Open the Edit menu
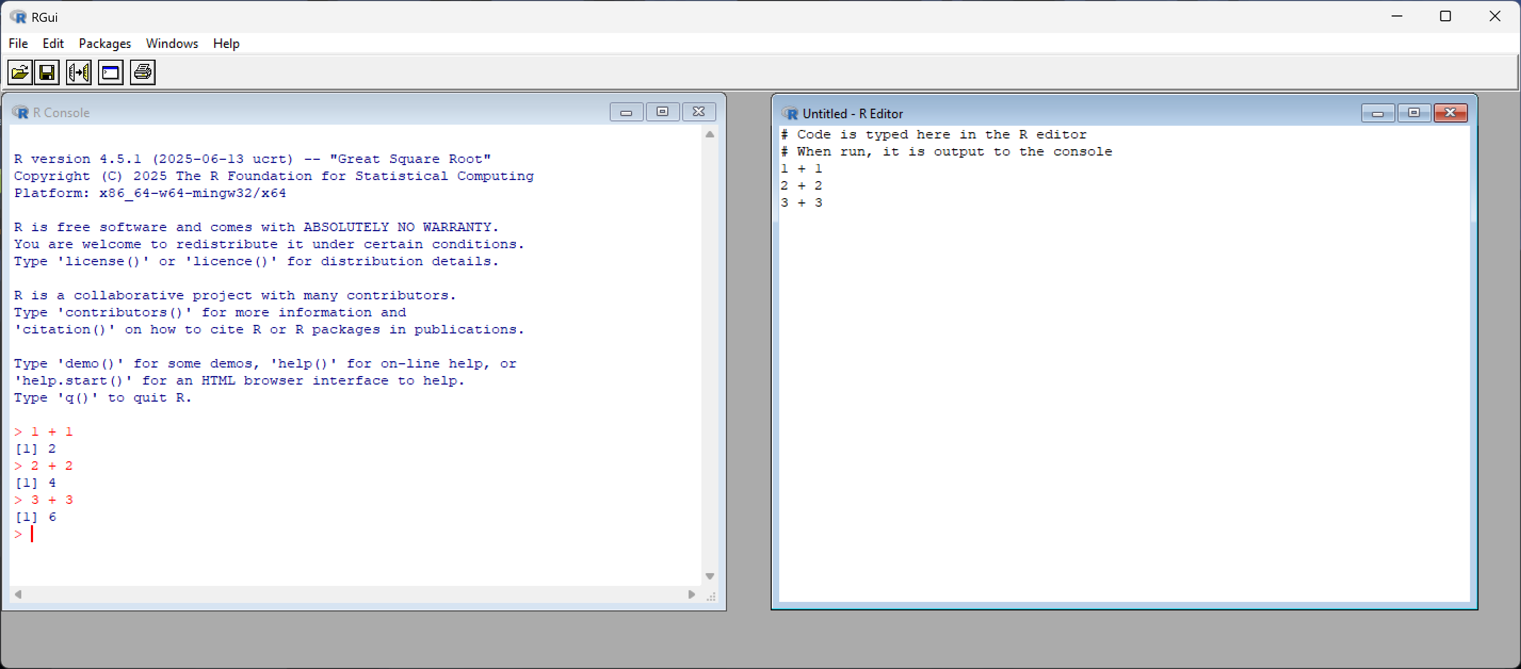This screenshot has width=1521, height=669. tap(53, 44)
